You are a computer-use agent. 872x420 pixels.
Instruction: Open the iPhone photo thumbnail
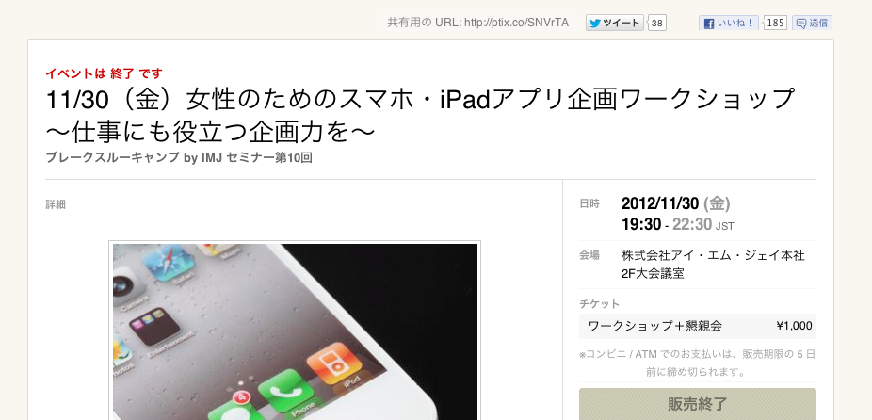tap(295, 331)
